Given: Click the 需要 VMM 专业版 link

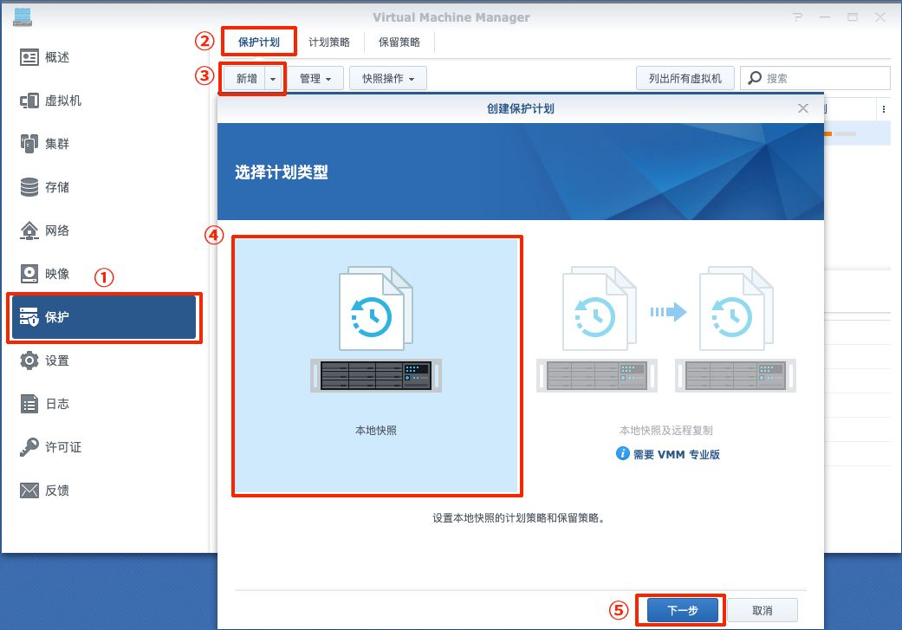Looking at the screenshot, I should [x=677, y=455].
